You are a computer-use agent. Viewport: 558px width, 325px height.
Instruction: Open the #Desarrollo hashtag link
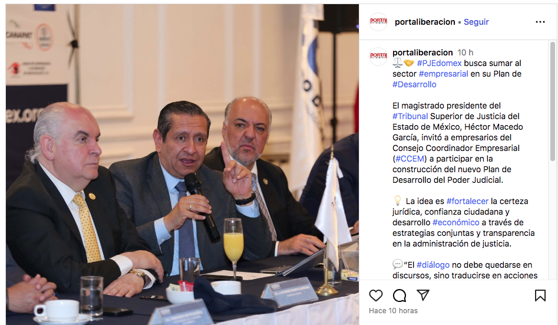click(x=414, y=85)
